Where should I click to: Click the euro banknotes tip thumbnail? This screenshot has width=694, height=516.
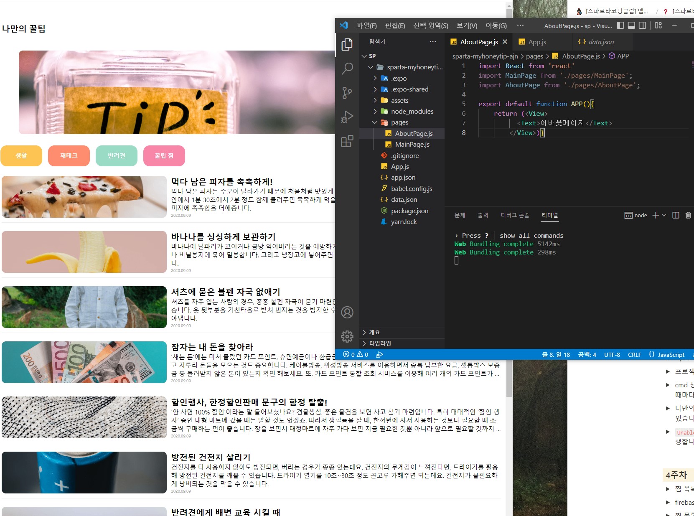tap(84, 362)
